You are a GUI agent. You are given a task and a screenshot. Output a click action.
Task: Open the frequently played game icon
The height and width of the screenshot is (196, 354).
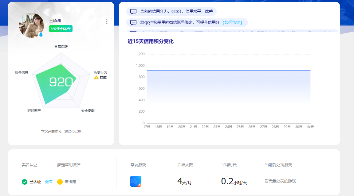pos(136,181)
